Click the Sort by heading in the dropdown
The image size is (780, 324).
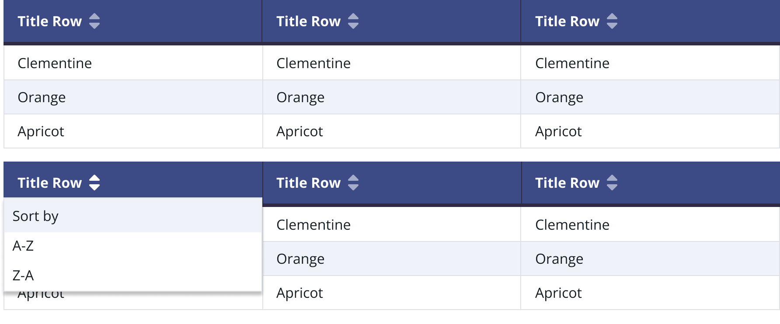35,216
